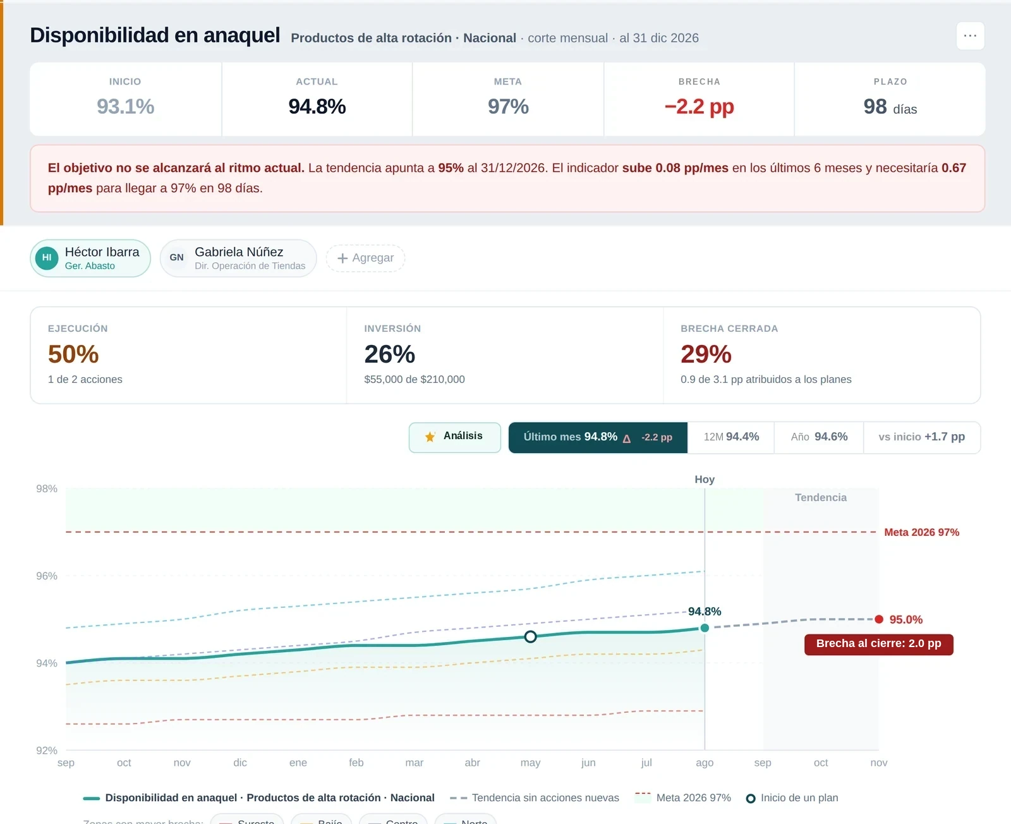Click the Brecha cerrada 29% metric
1011x824 pixels.
(x=822, y=355)
